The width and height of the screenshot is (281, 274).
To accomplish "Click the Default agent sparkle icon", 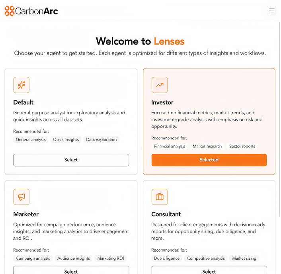I will tap(21, 85).
